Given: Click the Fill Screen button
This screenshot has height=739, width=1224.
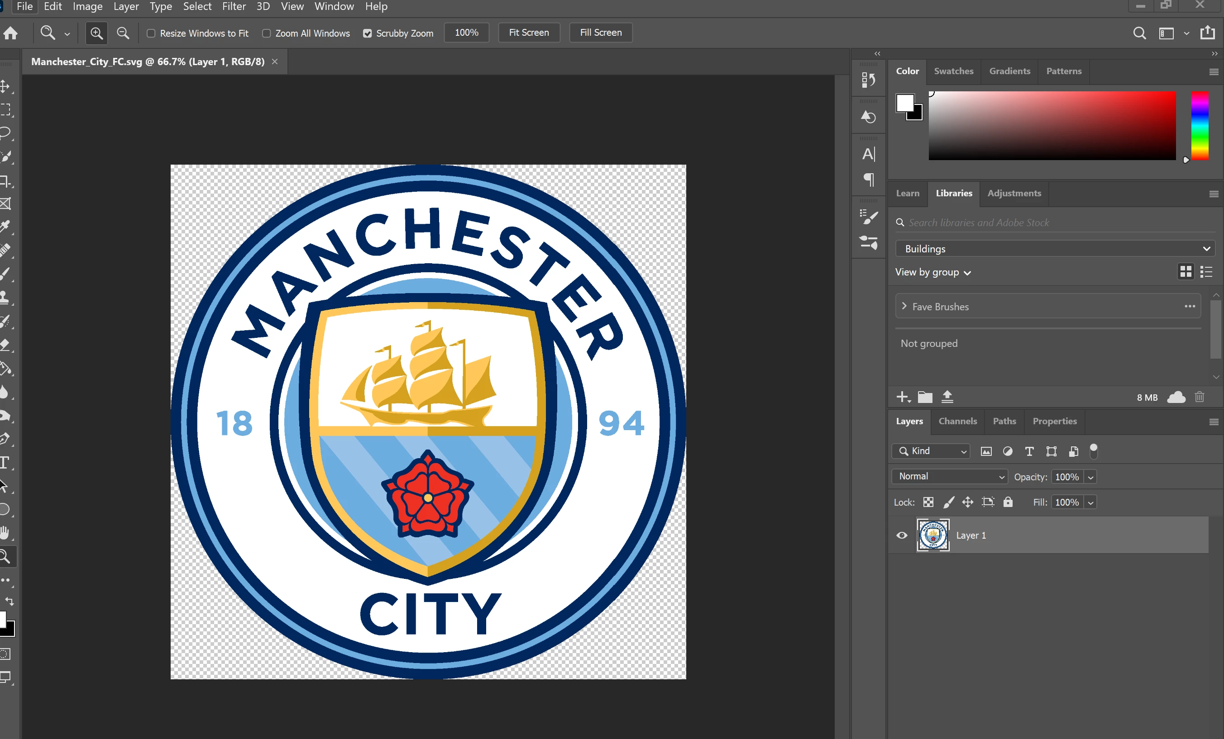Looking at the screenshot, I should point(600,33).
